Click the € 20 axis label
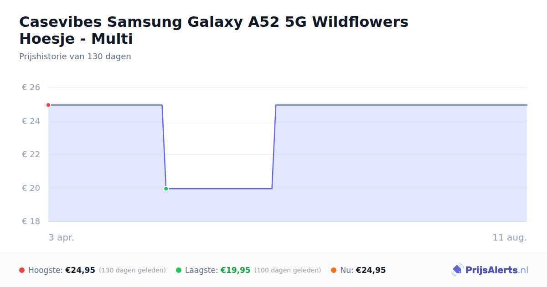 click(x=31, y=188)
